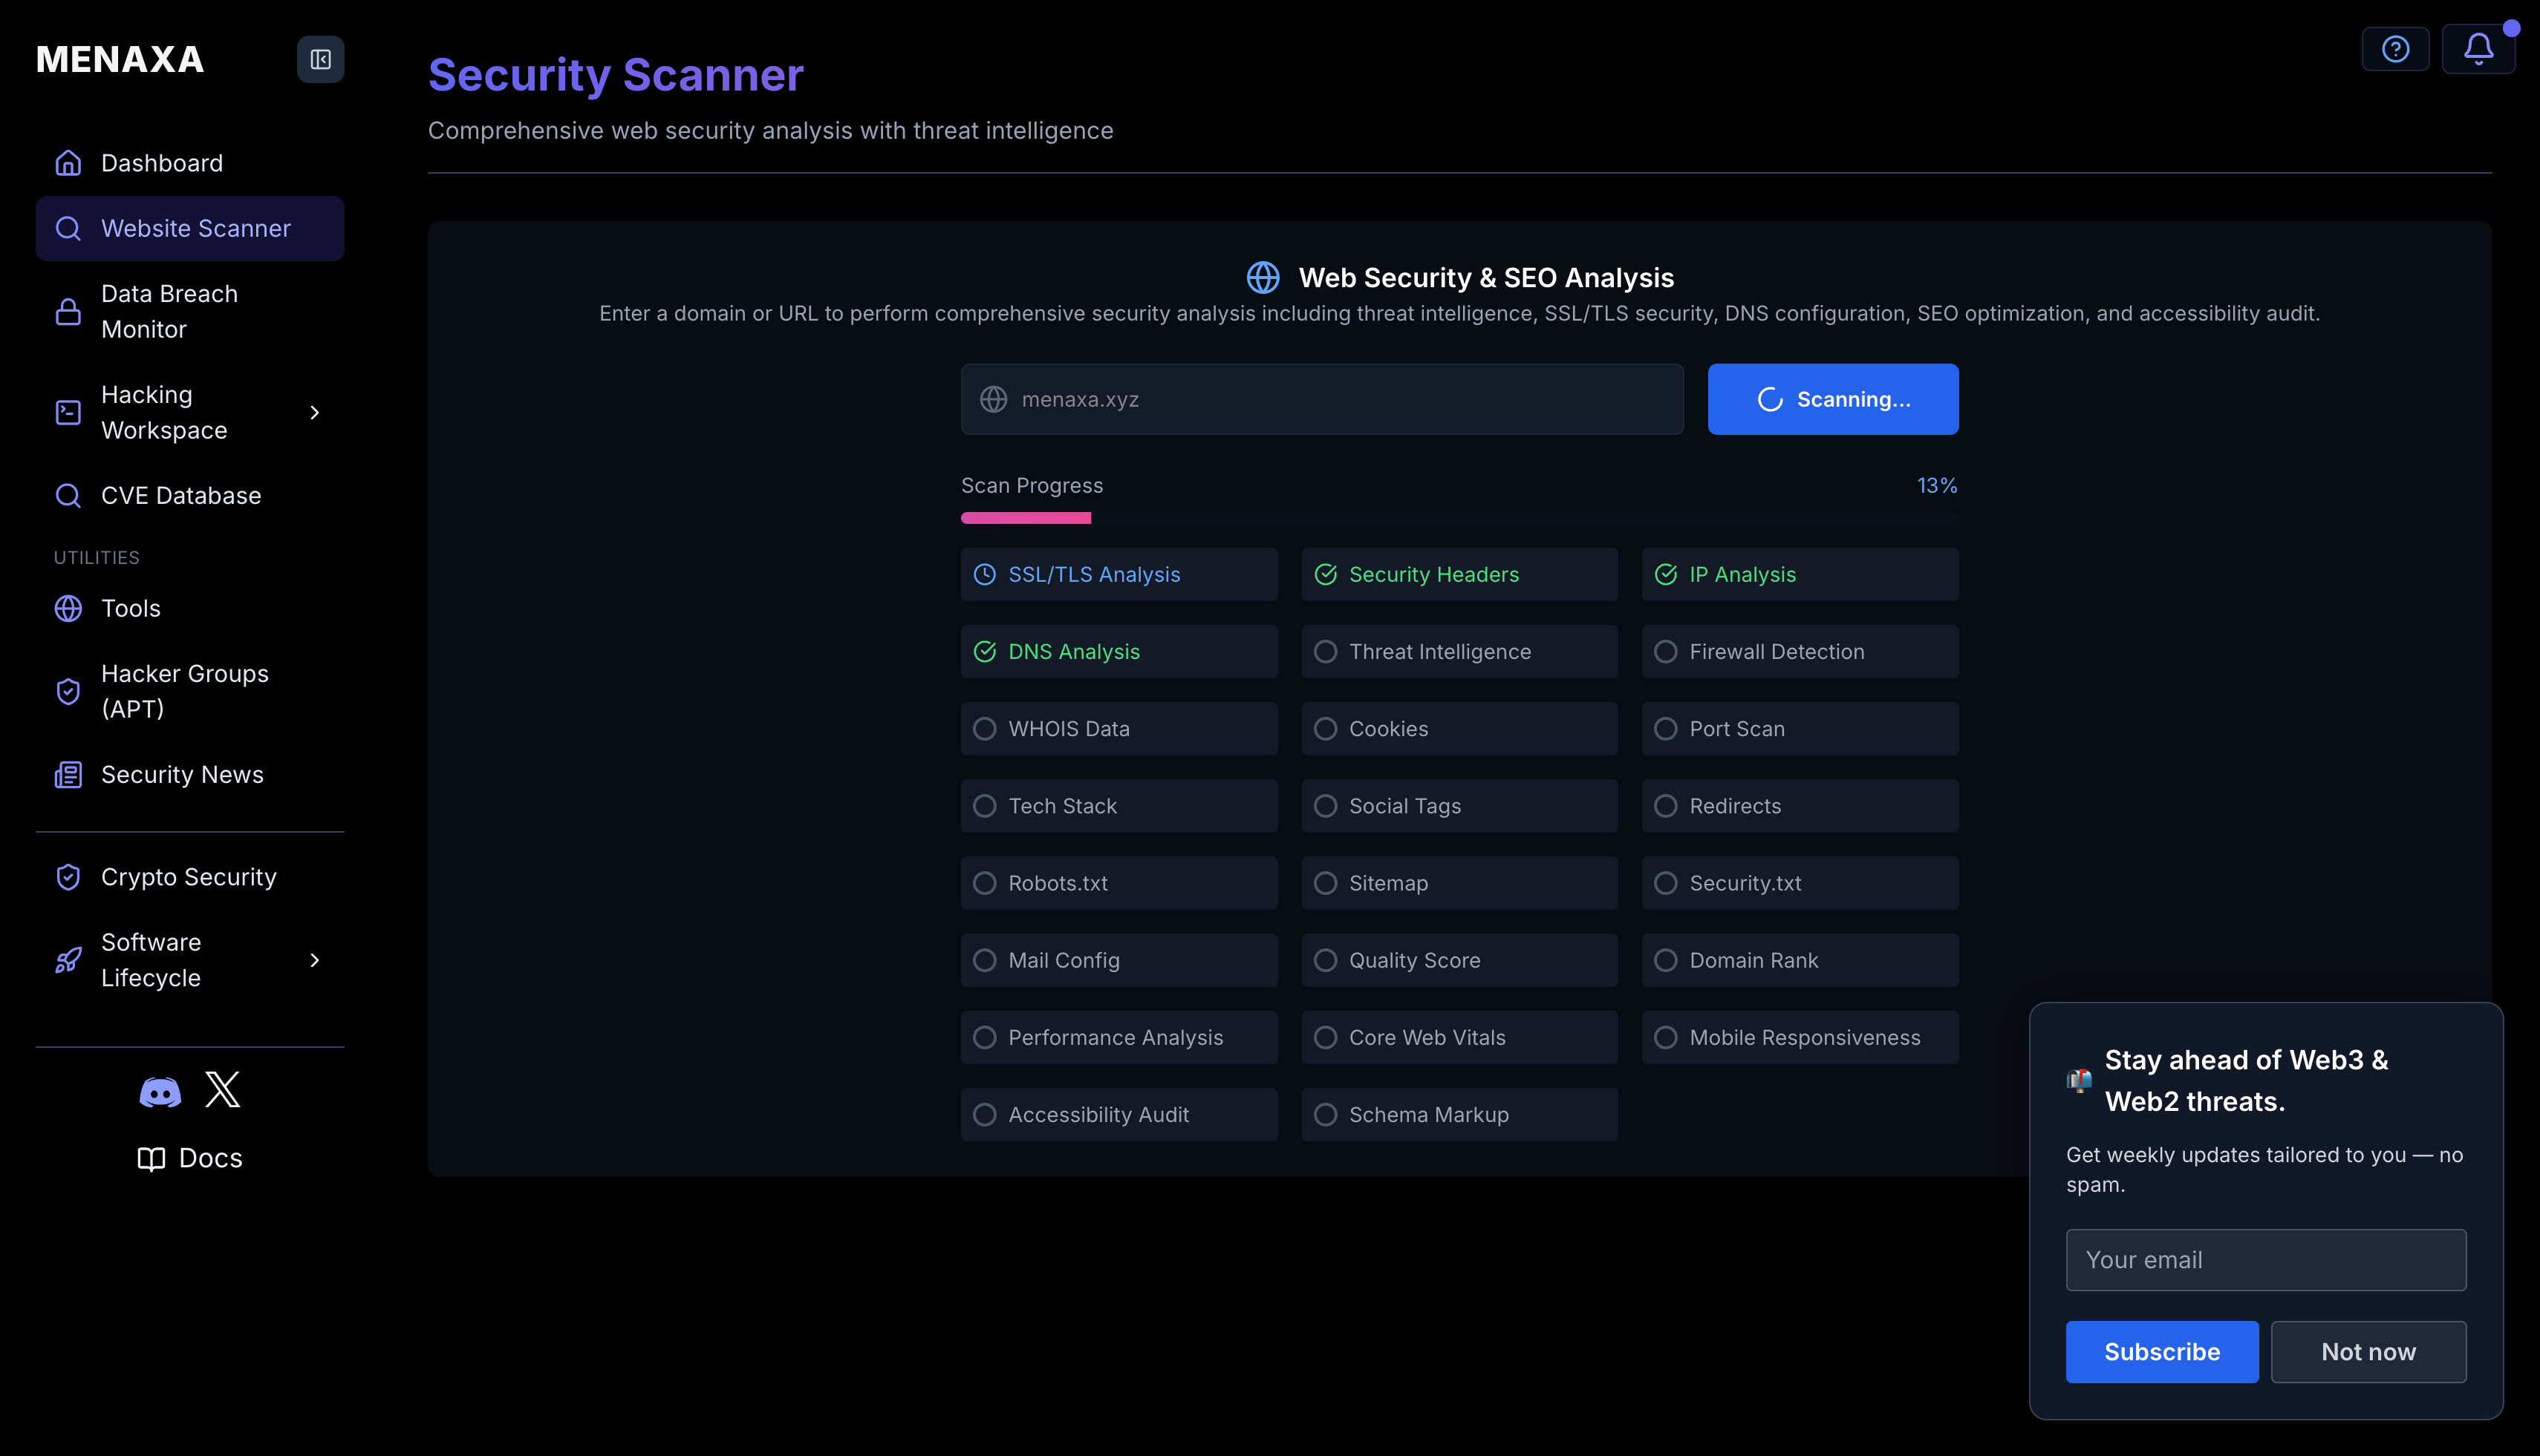Collapse the sidebar with the panel icon
Viewport: 2540px width, 1456px height.
(x=320, y=60)
